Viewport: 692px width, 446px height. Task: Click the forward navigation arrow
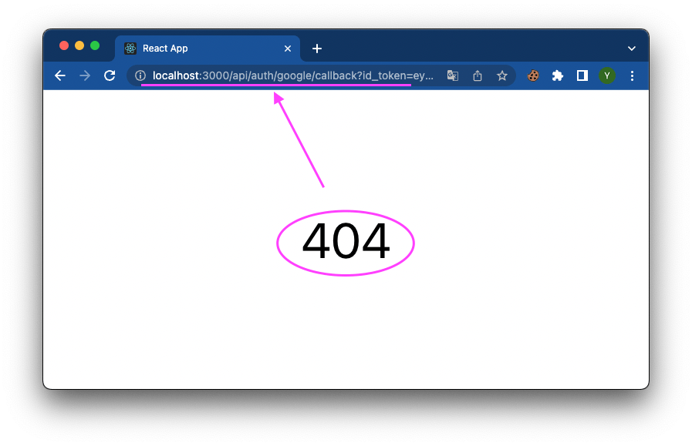[x=85, y=75]
